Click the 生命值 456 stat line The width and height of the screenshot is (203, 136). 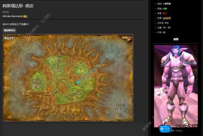click(163, 23)
